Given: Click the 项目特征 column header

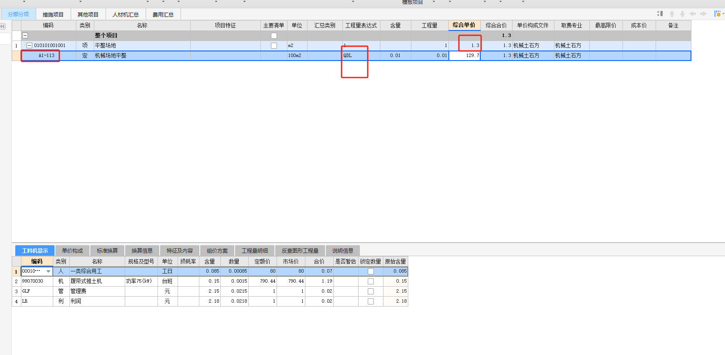Looking at the screenshot, I should 226,26.
